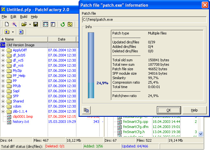Click the New project toolbar icon

point(7,24)
